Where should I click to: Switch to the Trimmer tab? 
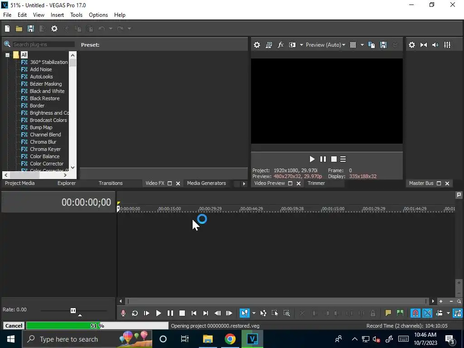[316, 183]
